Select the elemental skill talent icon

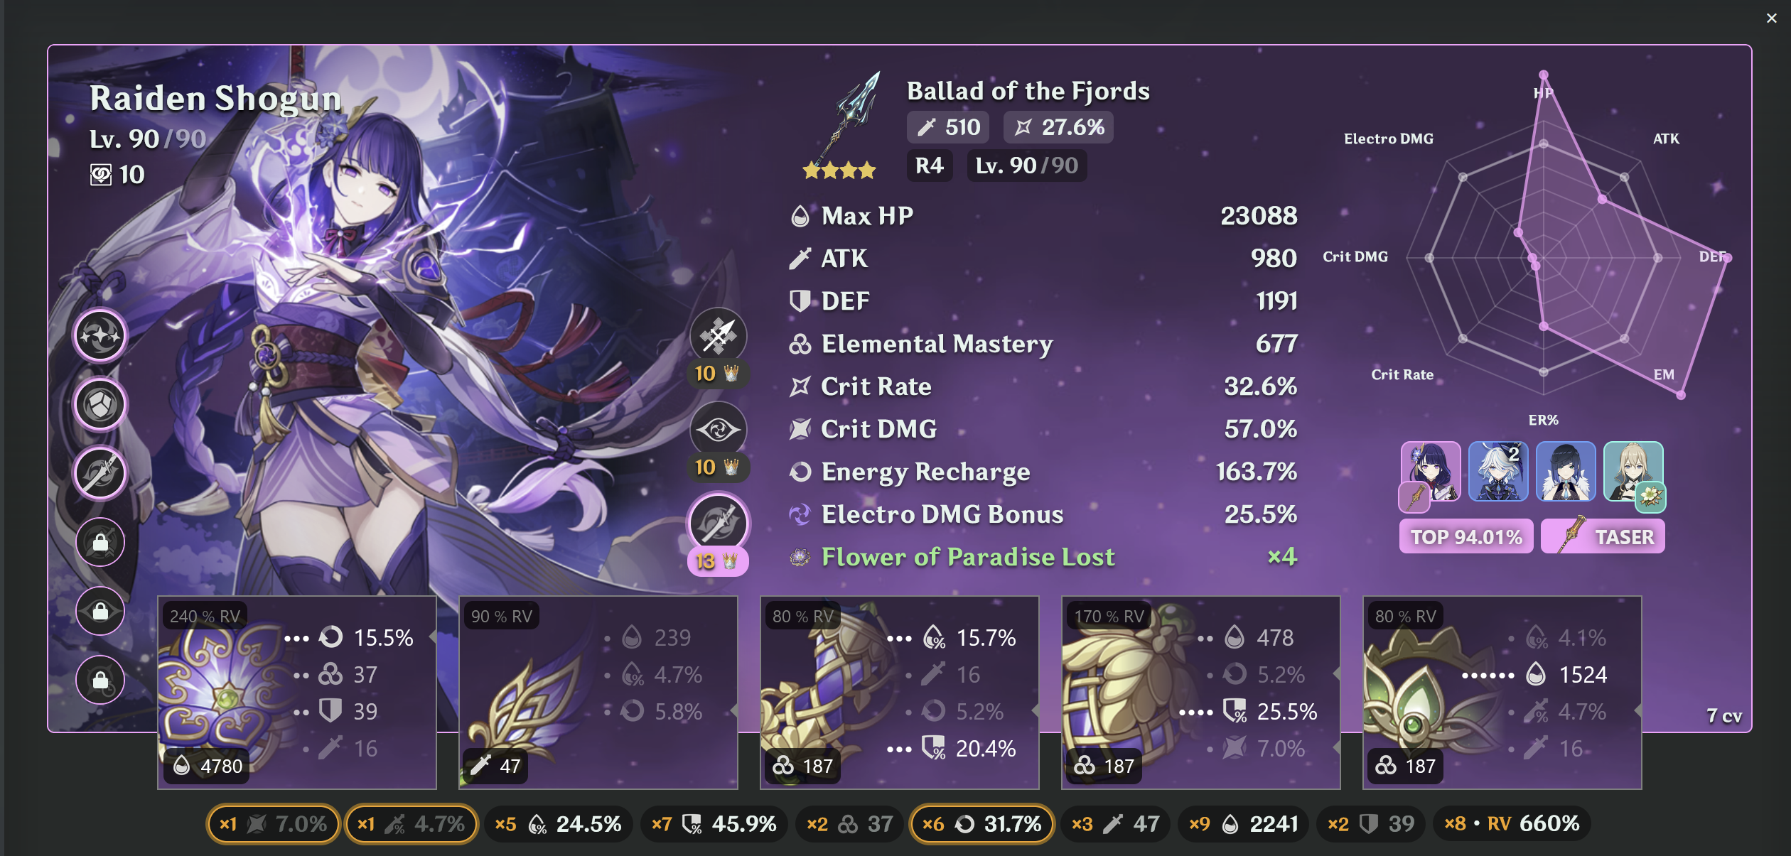[x=718, y=430]
